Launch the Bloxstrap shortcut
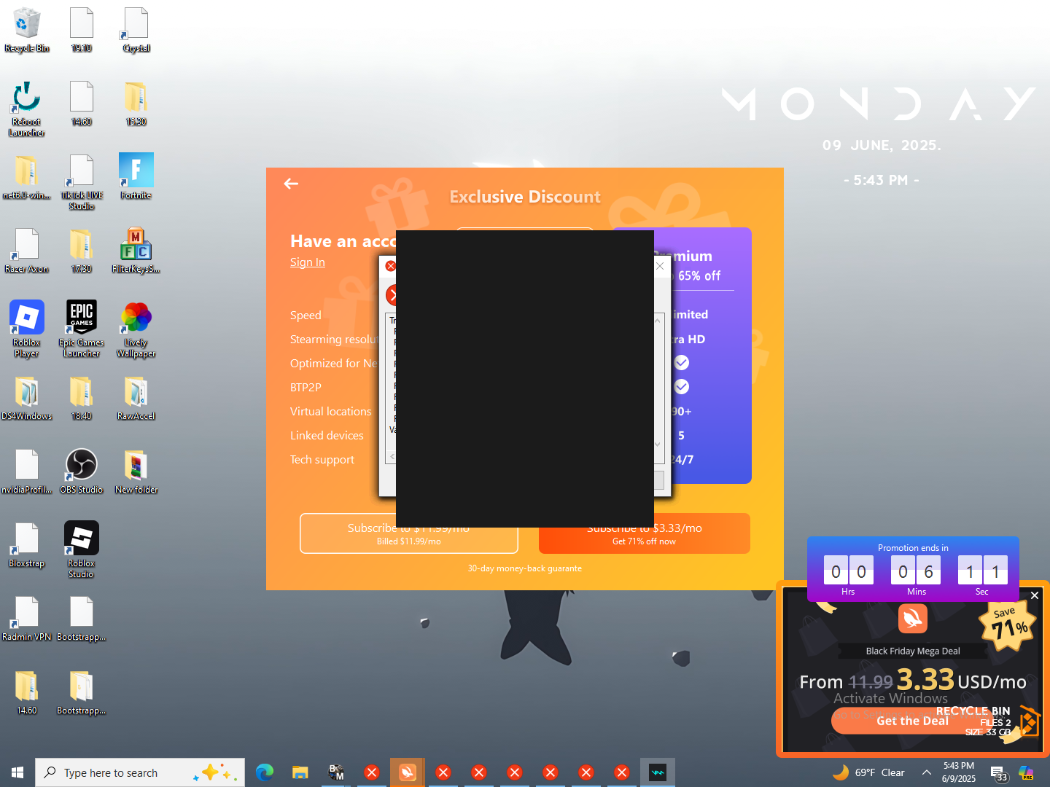The height and width of the screenshot is (787, 1050). pos(27,546)
